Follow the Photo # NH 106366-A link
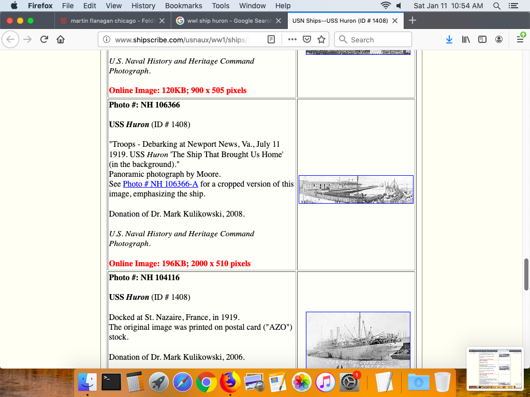The width and height of the screenshot is (530, 397). [x=160, y=184]
